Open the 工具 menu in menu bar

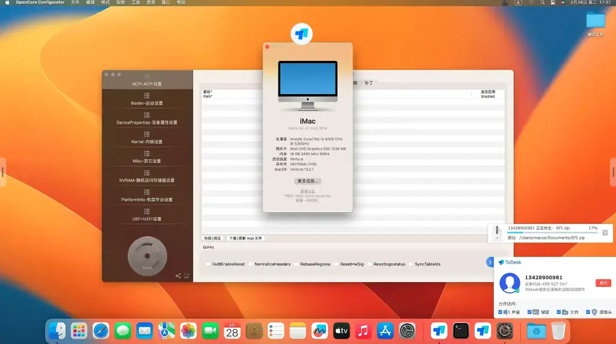point(135,2)
